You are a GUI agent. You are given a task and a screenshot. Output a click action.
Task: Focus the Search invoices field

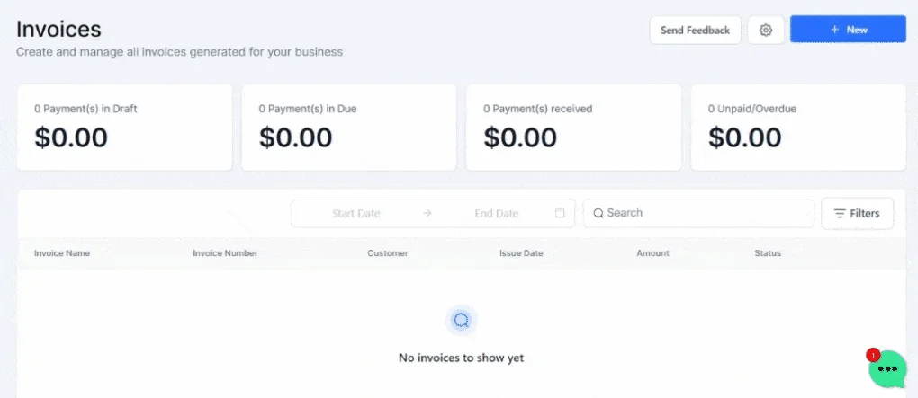pos(698,213)
